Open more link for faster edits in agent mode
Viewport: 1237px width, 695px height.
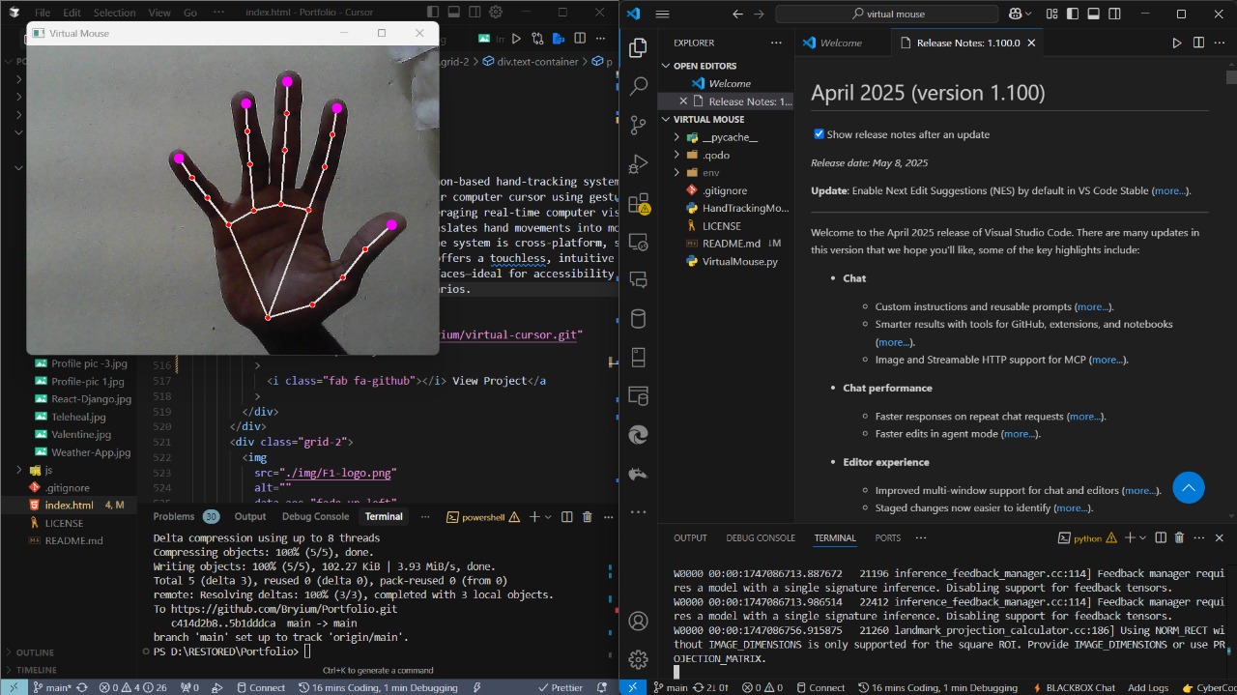tap(1020, 435)
